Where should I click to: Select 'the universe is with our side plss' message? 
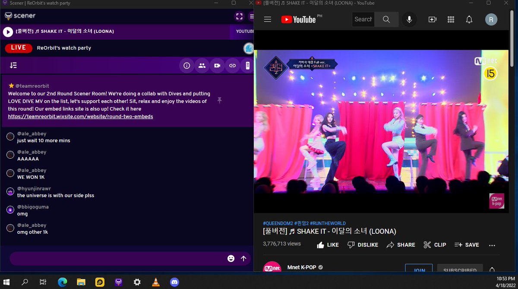(x=56, y=195)
